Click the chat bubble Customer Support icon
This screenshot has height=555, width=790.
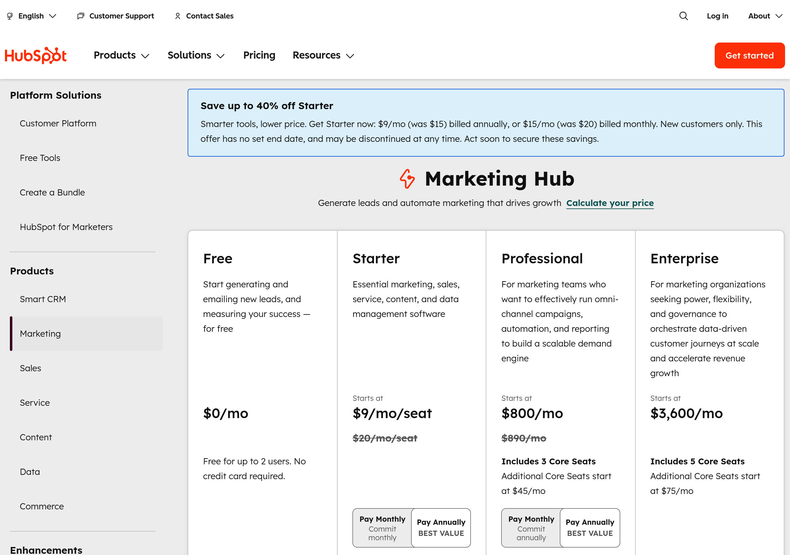coord(81,16)
